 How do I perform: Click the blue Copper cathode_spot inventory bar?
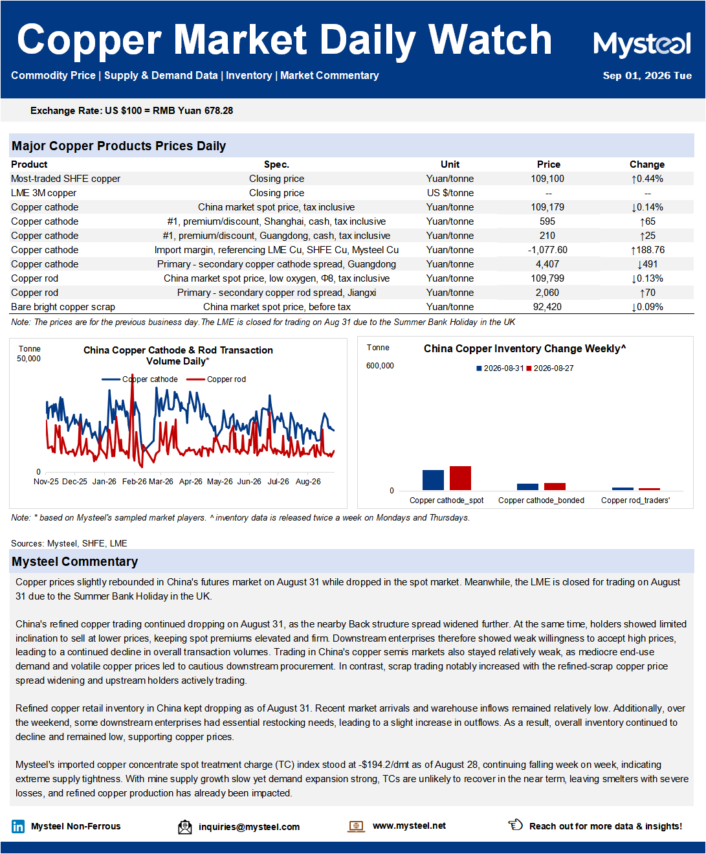coord(433,480)
